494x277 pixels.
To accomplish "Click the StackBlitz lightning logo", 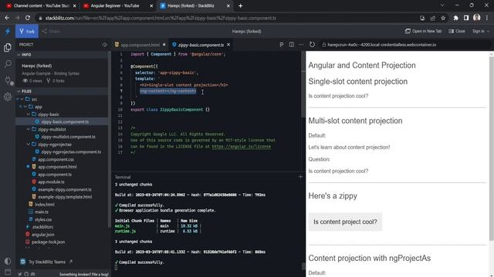I will tap(8, 31).
